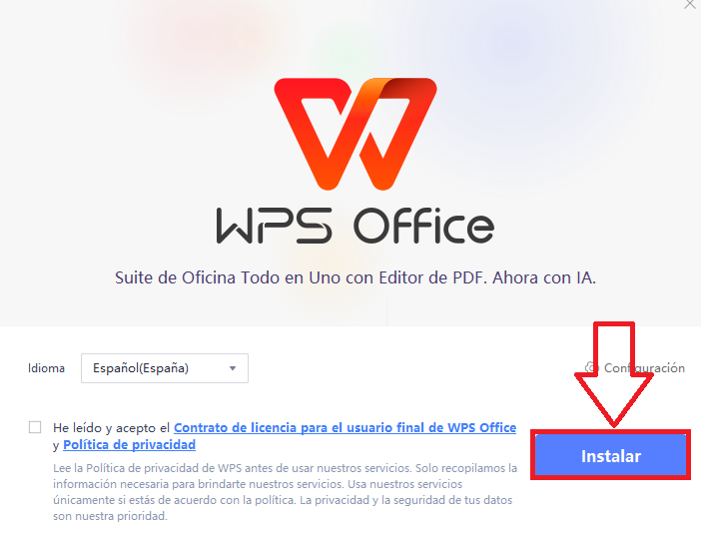Click "son nuestra prioridad." final text line
Image resolution: width=701 pixels, height=535 pixels.
click(x=110, y=516)
